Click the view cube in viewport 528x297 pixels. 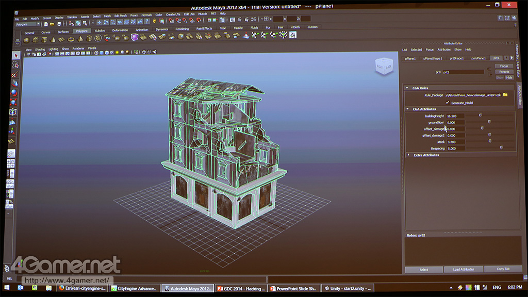point(383,67)
